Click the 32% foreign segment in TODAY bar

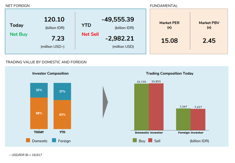[x=39, y=90]
